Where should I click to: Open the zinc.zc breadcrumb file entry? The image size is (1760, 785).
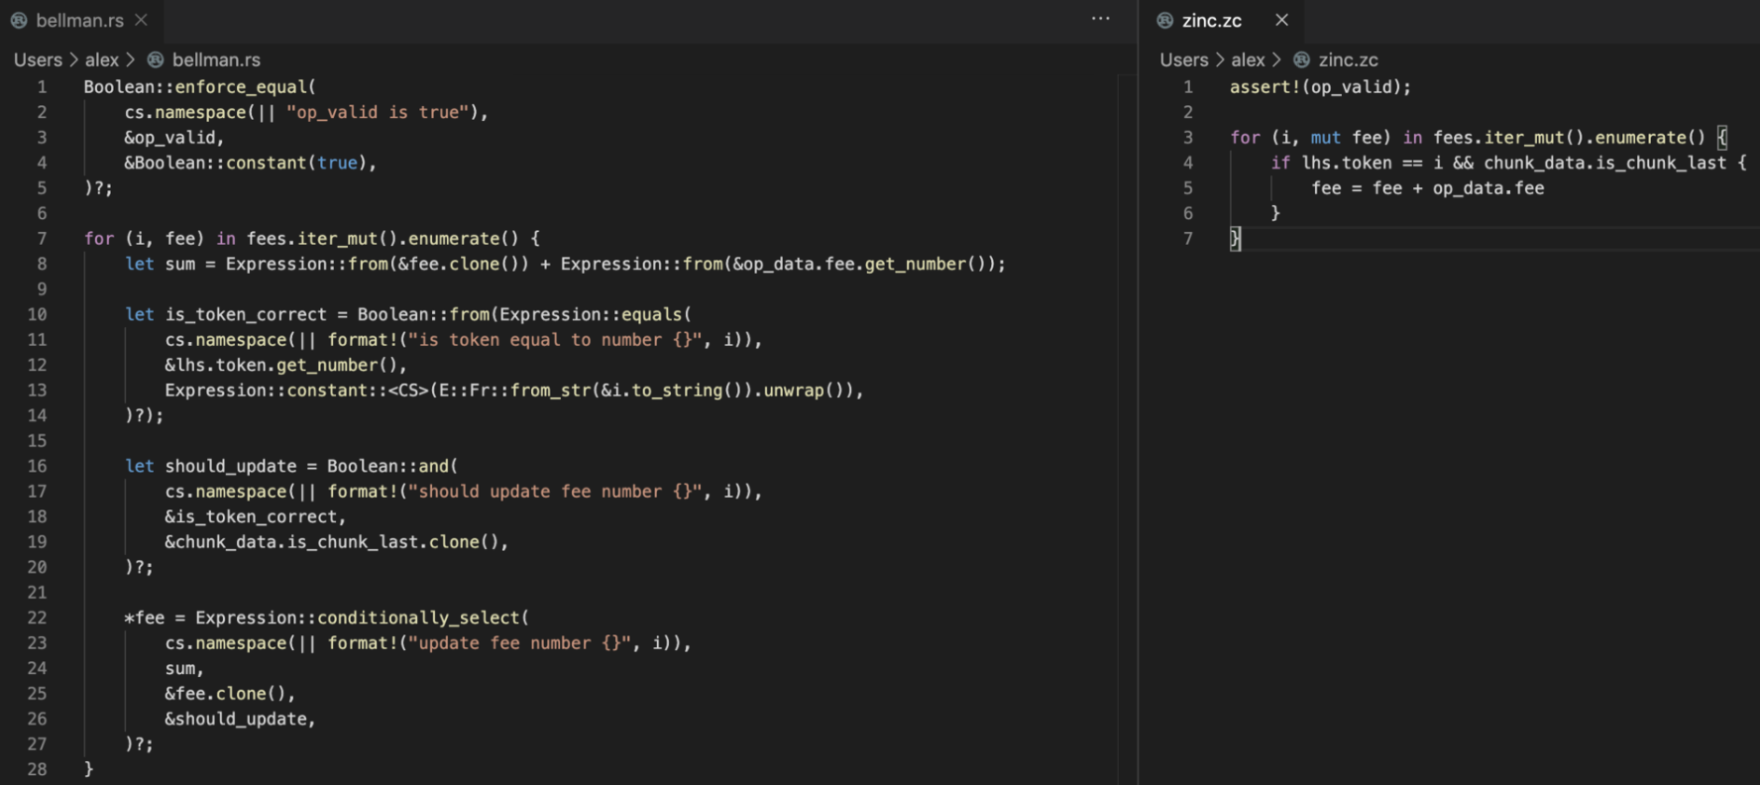click(x=1348, y=60)
